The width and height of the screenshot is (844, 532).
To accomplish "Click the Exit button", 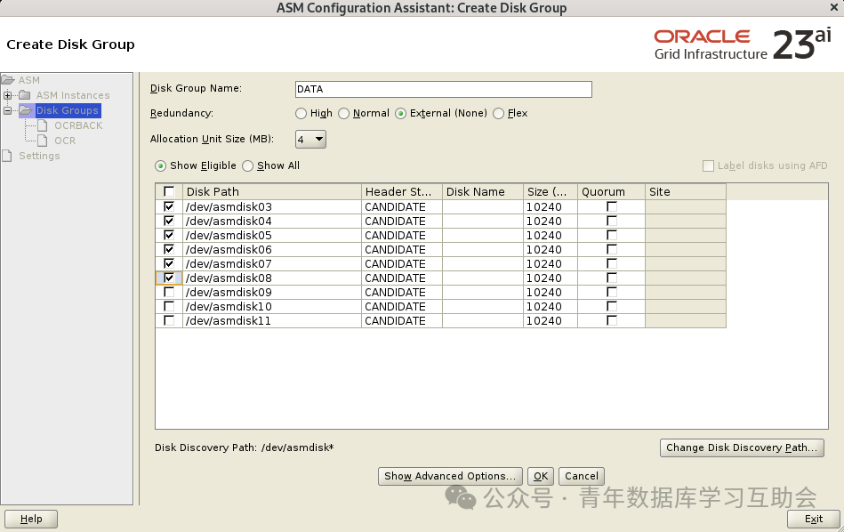I will click(x=814, y=519).
